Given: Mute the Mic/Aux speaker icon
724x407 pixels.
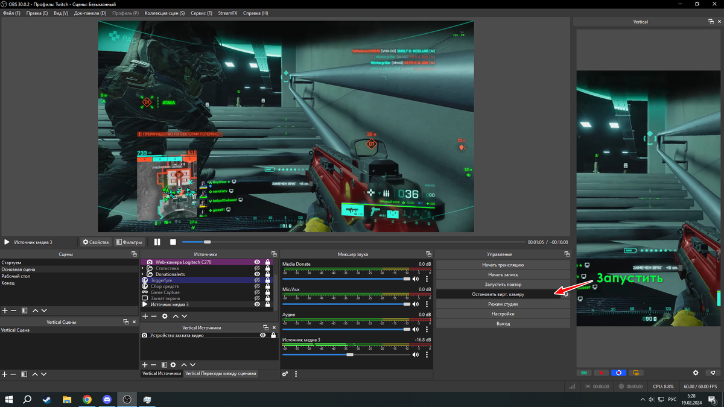Looking at the screenshot, I should pyautogui.click(x=416, y=304).
